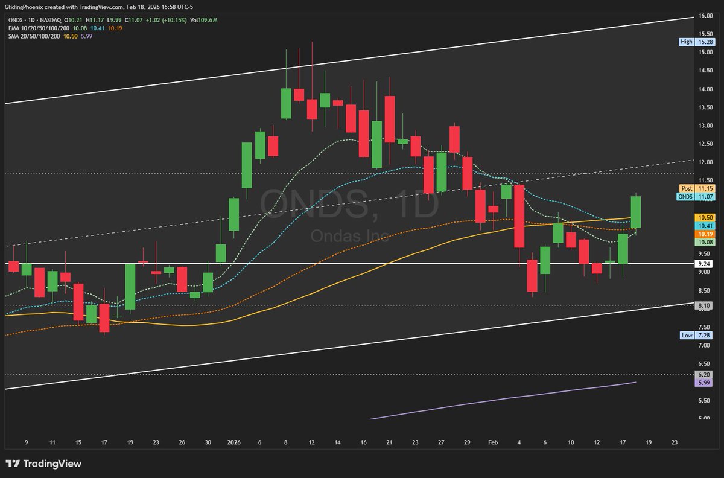Click the 9.00 tick on the price axis
This screenshot has height=478, width=724.
tap(705, 272)
